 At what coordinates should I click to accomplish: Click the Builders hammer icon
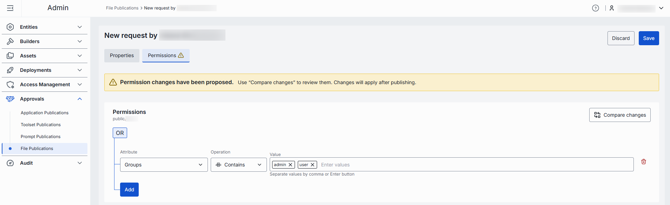pyautogui.click(x=10, y=41)
